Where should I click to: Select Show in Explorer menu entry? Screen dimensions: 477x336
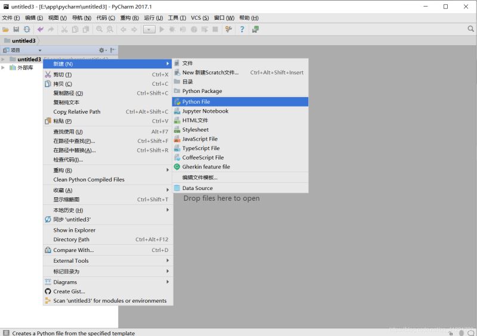tap(108, 230)
